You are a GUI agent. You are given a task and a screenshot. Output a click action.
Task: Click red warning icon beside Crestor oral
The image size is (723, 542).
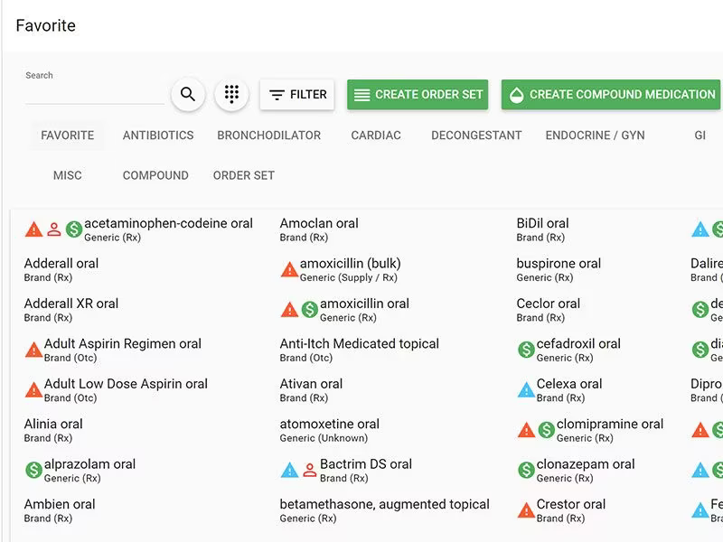tap(526, 510)
